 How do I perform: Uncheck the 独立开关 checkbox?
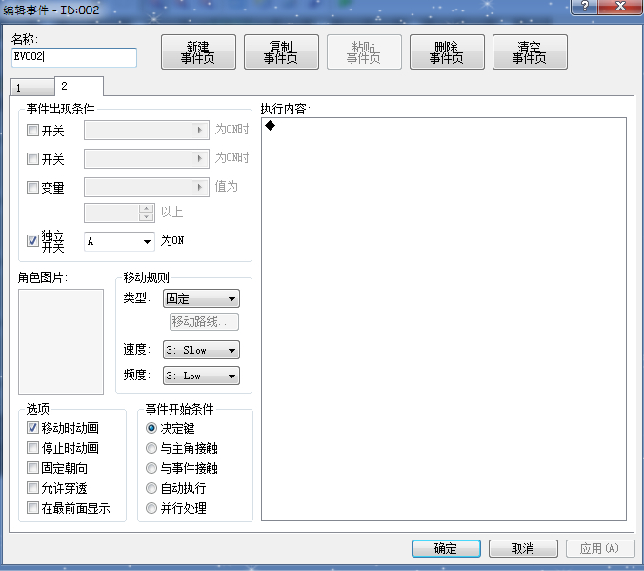(32, 241)
